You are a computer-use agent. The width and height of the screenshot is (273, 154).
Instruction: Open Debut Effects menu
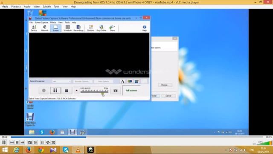tap(53, 23)
